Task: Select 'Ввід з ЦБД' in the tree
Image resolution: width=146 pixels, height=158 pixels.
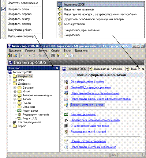Action: tap(29, 118)
